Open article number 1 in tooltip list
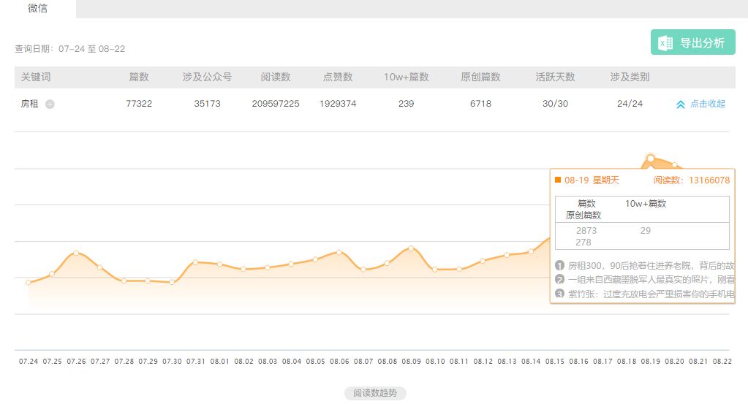 [x=645, y=265]
